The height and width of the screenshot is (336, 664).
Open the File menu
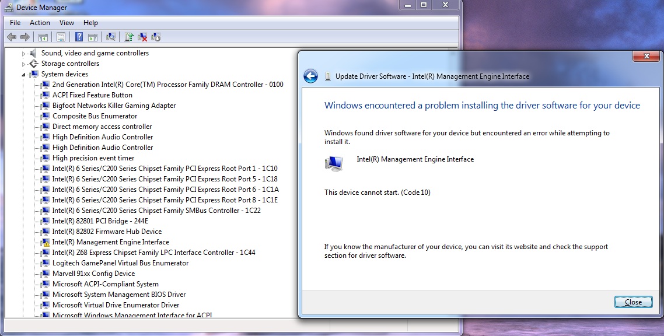15,23
